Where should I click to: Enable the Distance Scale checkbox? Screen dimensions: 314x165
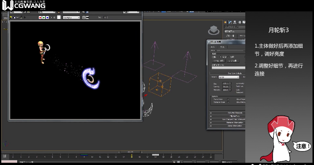(x=228, y=102)
